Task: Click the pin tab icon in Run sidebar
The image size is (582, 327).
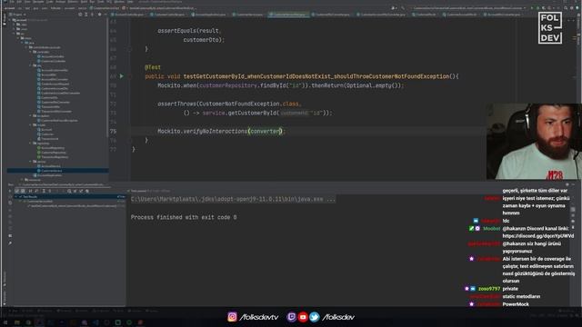Action: tap(10, 243)
